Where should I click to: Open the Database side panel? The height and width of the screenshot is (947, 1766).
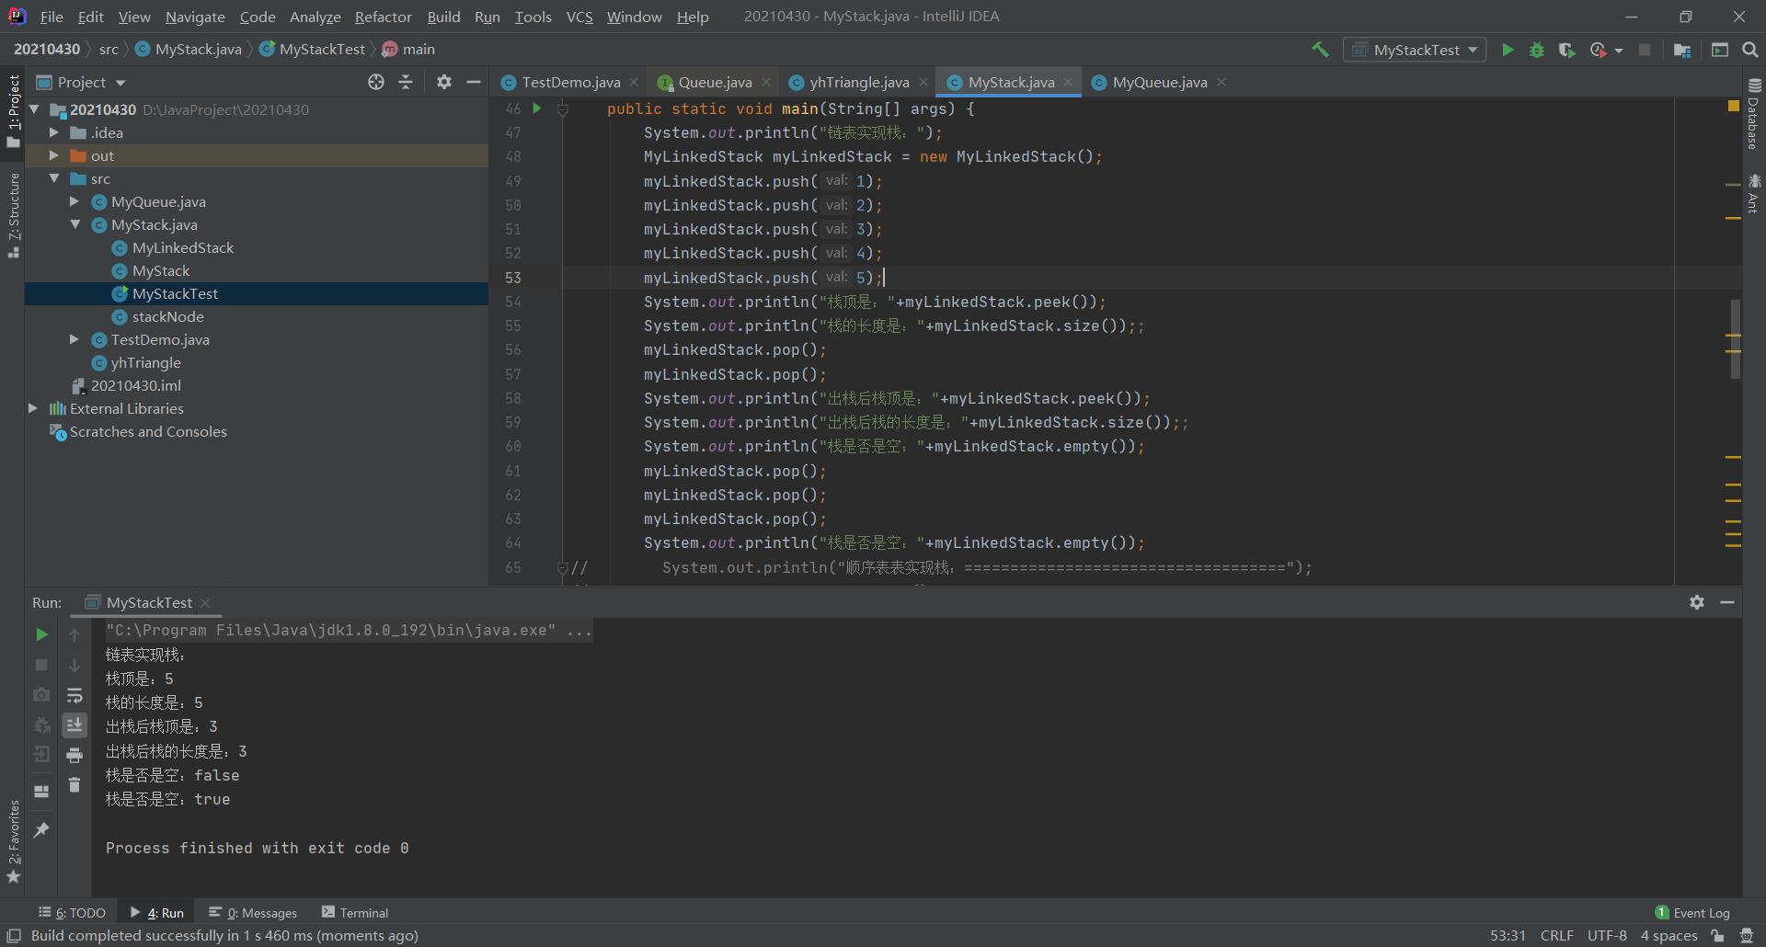[x=1754, y=114]
